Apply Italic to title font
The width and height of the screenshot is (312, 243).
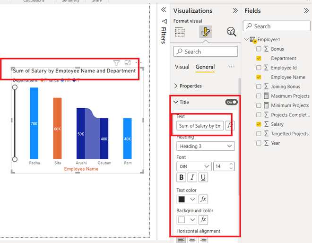click(x=192, y=177)
